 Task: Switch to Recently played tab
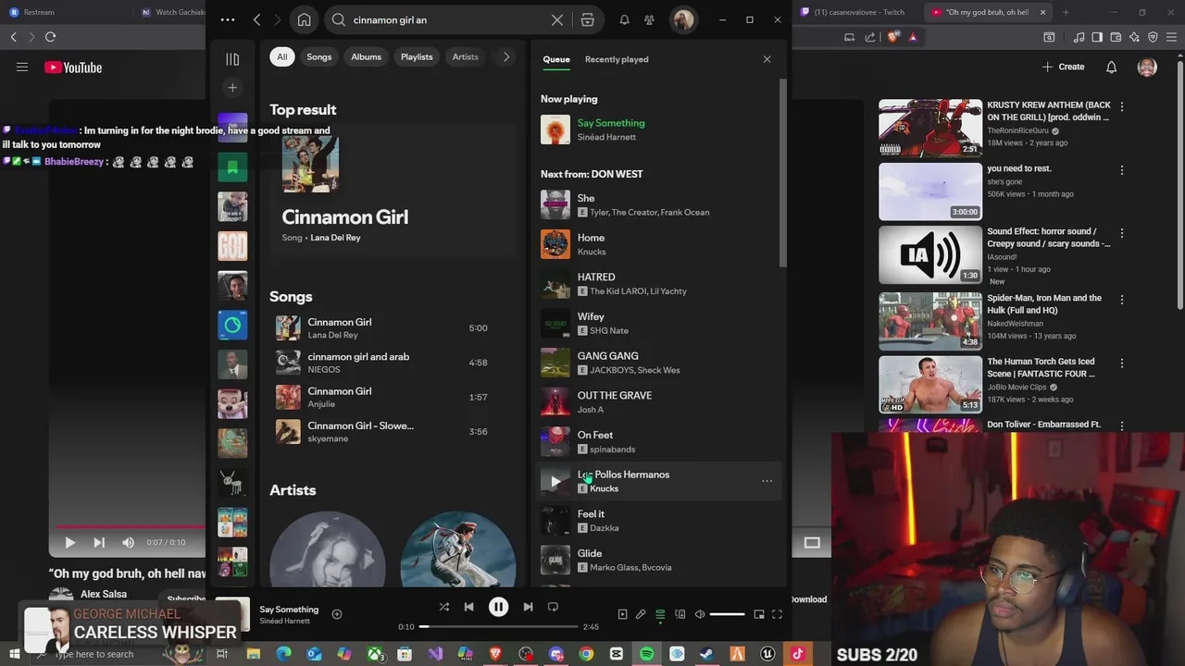pos(617,59)
